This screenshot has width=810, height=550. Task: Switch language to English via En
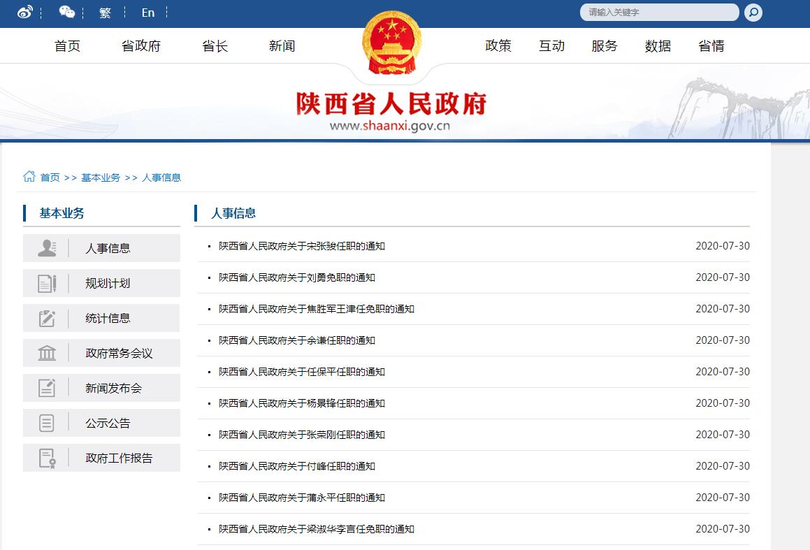[x=147, y=13]
